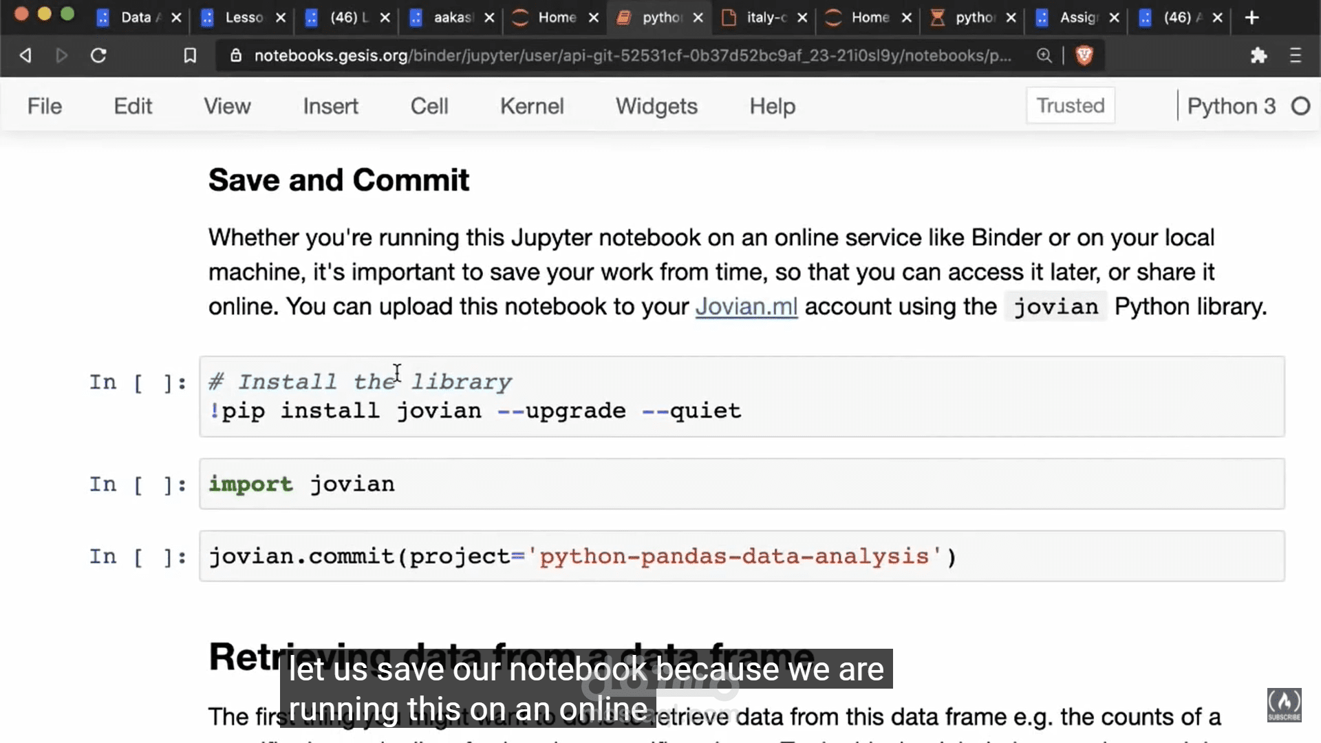Click the zoom magnifier icon in address bar
The width and height of the screenshot is (1321, 743).
click(x=1044, y=55)
